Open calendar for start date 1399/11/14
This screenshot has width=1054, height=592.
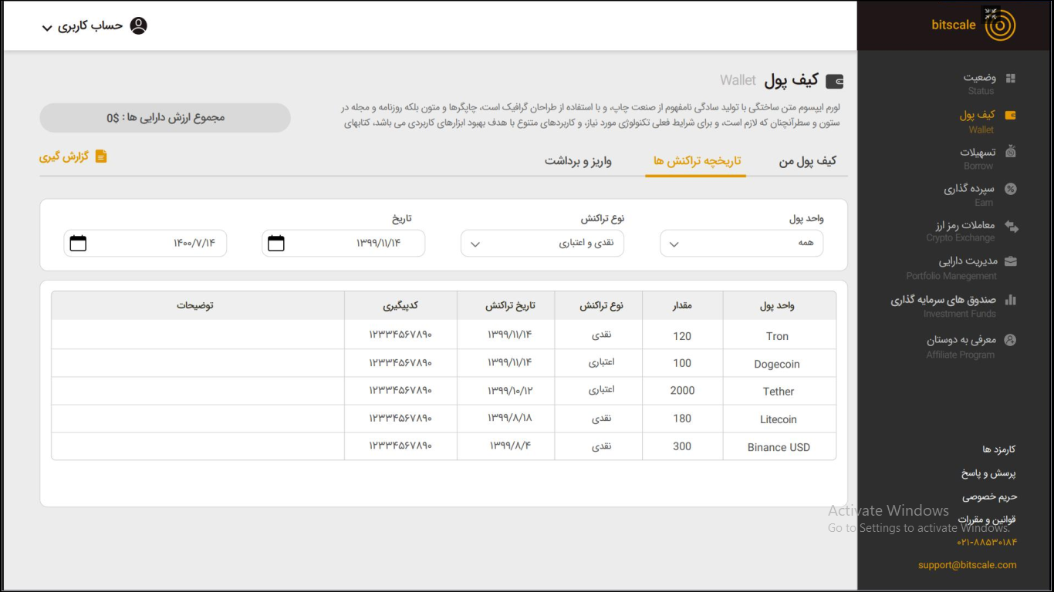[x=276, y=244]
